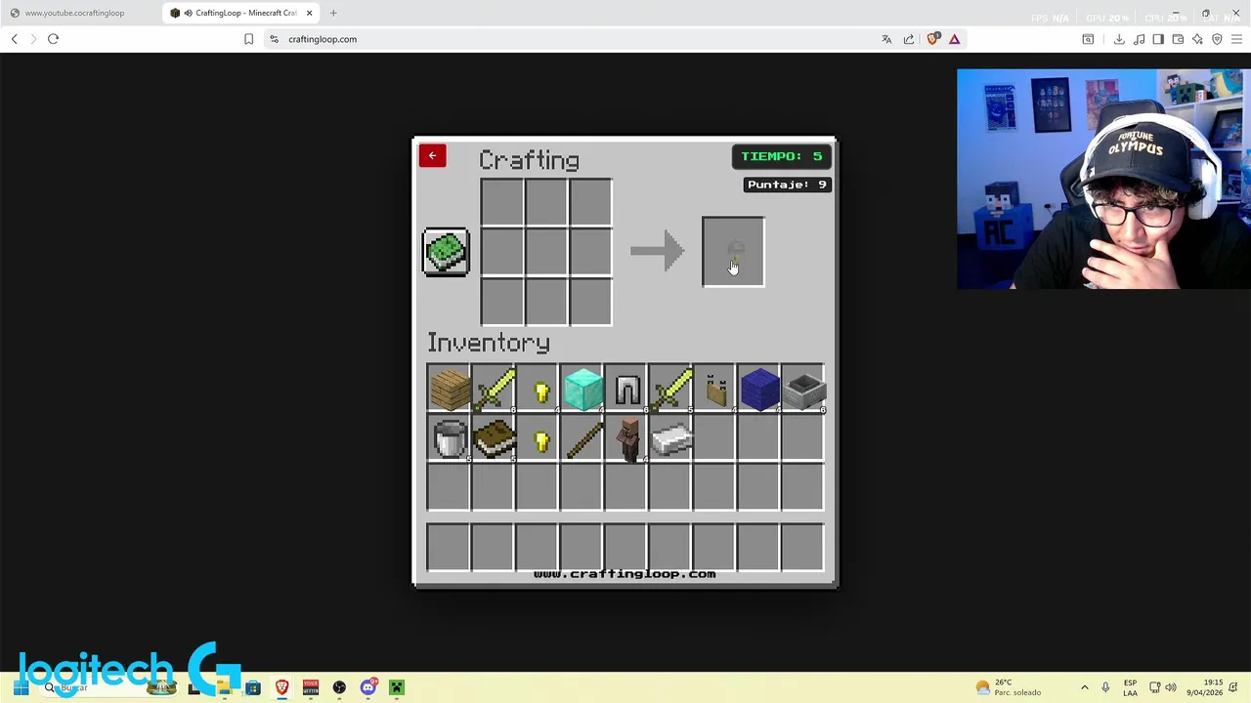Pick up the iron leggings item

626,391
